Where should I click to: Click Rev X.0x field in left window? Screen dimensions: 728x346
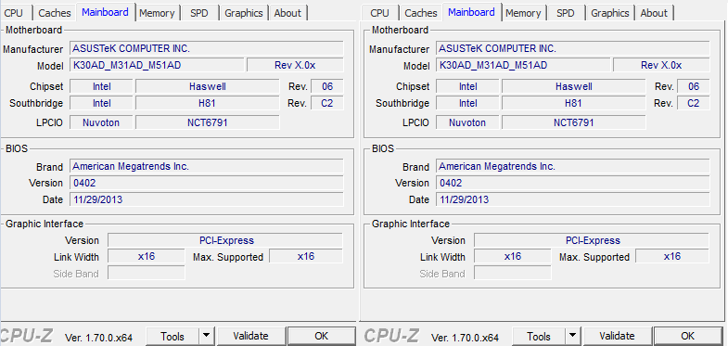(295, 65)
